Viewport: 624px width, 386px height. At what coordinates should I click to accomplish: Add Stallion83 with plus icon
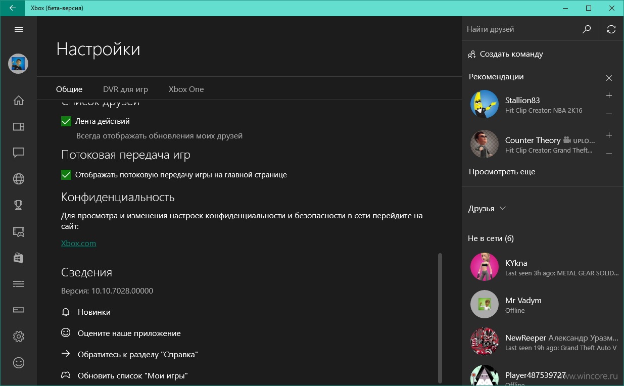[609, 95]
